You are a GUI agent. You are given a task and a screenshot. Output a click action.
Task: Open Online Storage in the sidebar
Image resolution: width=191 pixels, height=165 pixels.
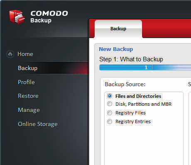(38, 124)
